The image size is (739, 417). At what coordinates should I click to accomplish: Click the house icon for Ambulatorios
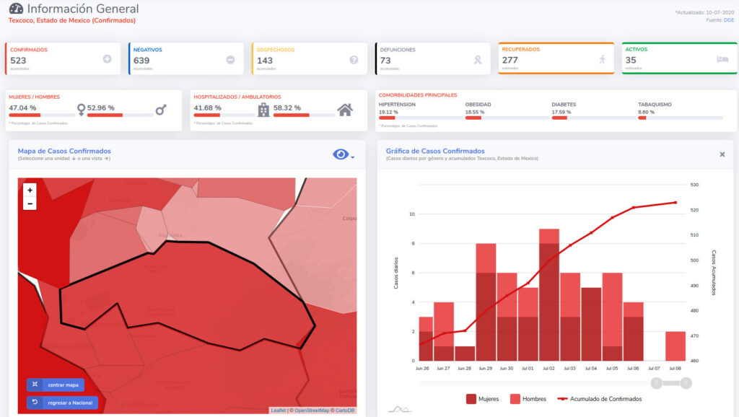pos(345,110)
